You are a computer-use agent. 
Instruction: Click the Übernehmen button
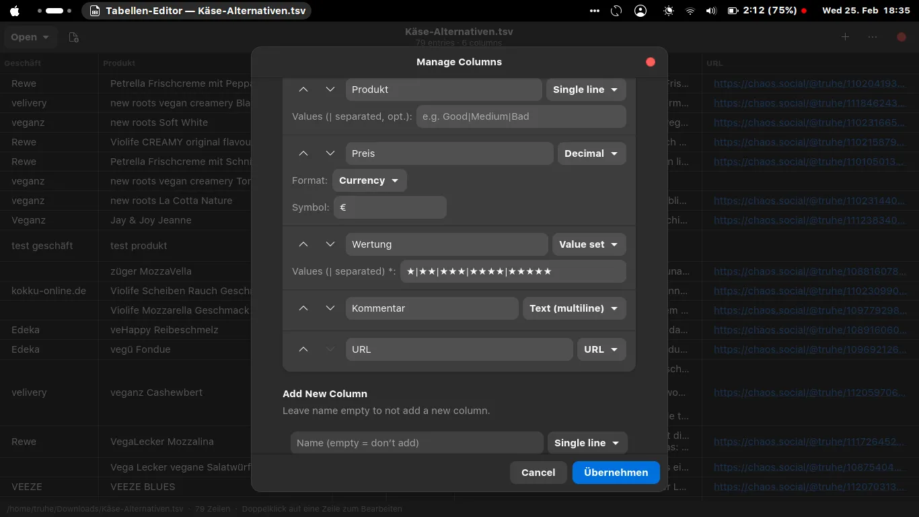(x=616, y=473)
